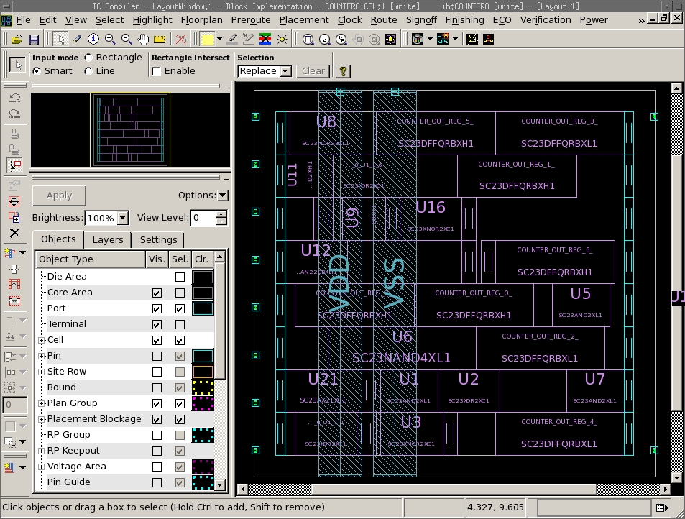
Task: Open the Floorplan menu
Action: 201,20
